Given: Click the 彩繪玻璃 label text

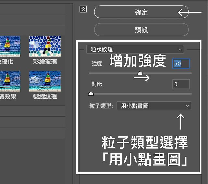Looking at the screenshot, I should 45,62.
